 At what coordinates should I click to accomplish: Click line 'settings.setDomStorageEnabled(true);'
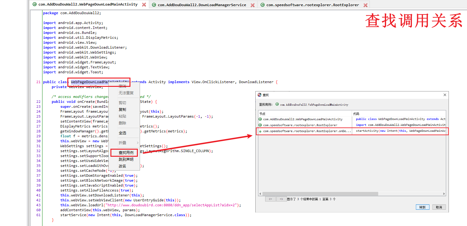coord(99,176)
